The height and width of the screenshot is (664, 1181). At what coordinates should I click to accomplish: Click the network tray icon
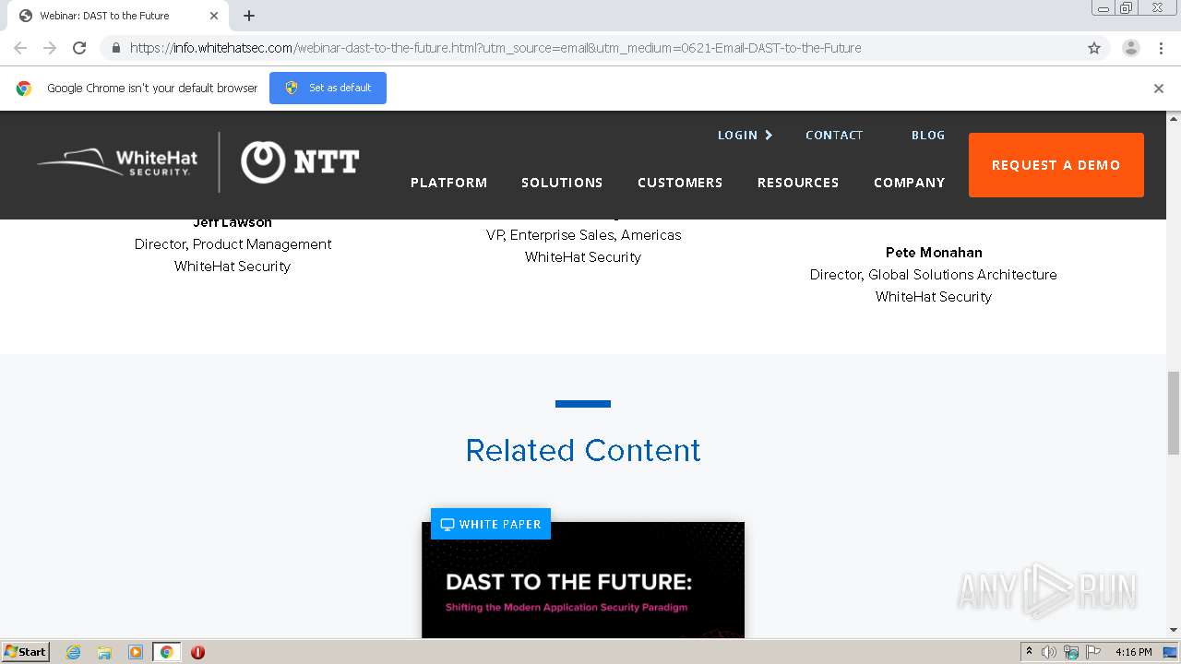tap(1071, 652)
